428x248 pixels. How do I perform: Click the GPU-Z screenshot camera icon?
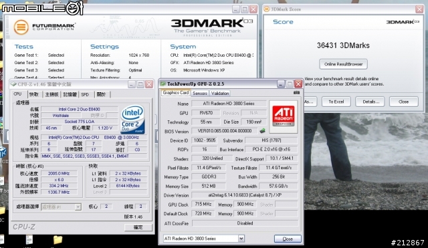[296, 93]
